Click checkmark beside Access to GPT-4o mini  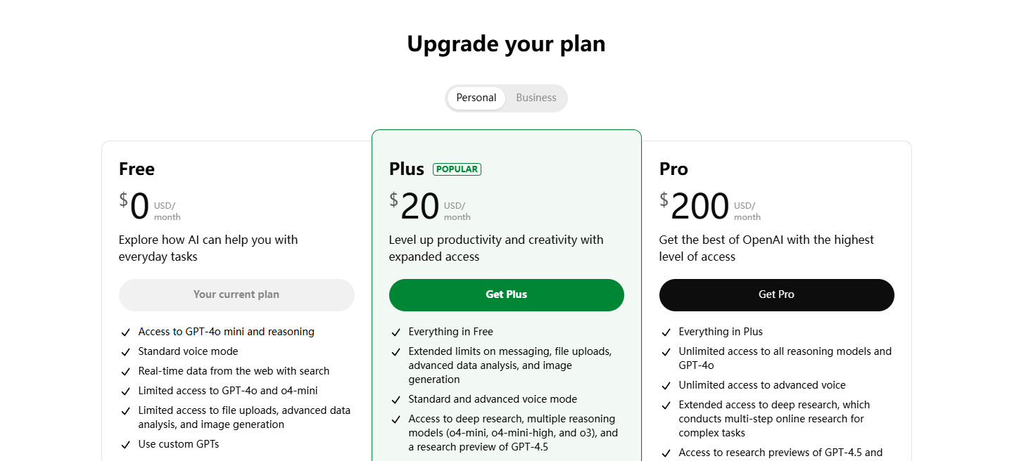point(125,332)
